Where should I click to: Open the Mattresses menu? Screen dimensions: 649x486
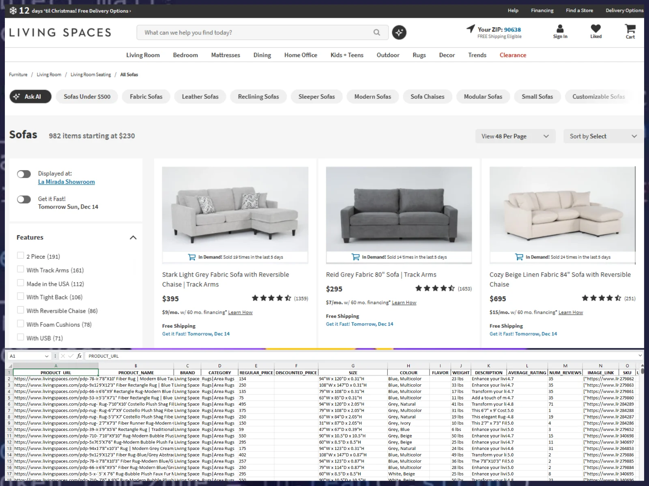(x=226, y=55)
